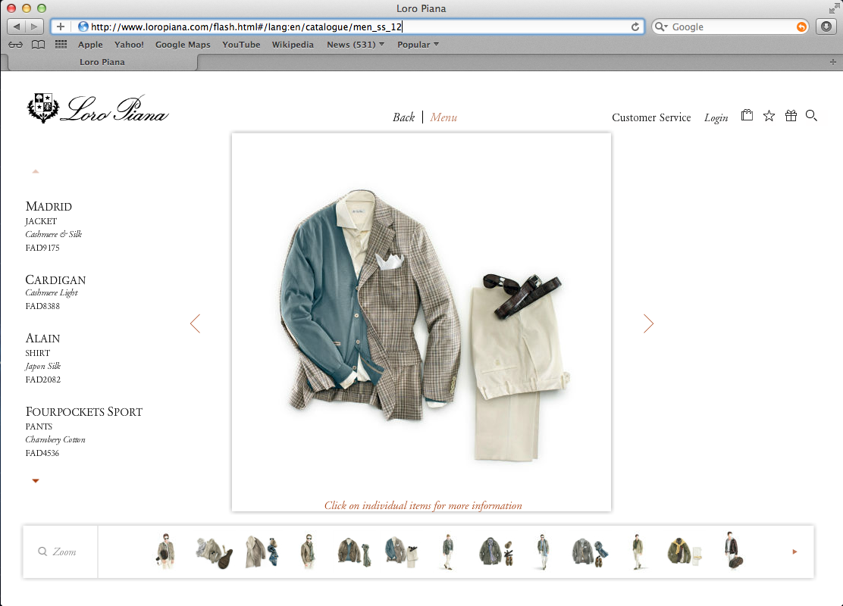
Task: Select the Madrid jacket item
Action: pos(53,226)
